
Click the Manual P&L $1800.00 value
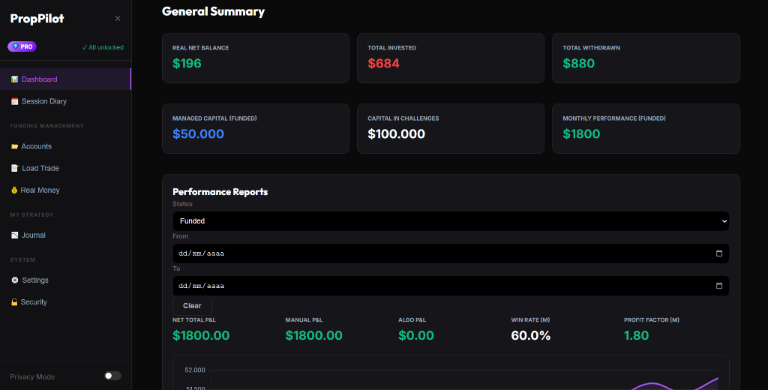314,335
